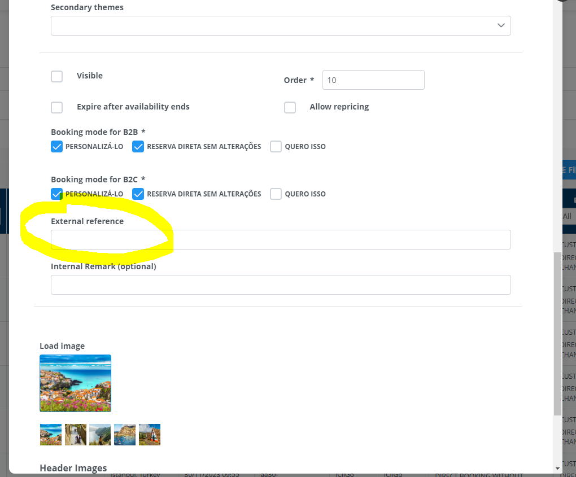Enable the Allow repricing checkbox
Viewport: 576px width, 477px height.
290,107
